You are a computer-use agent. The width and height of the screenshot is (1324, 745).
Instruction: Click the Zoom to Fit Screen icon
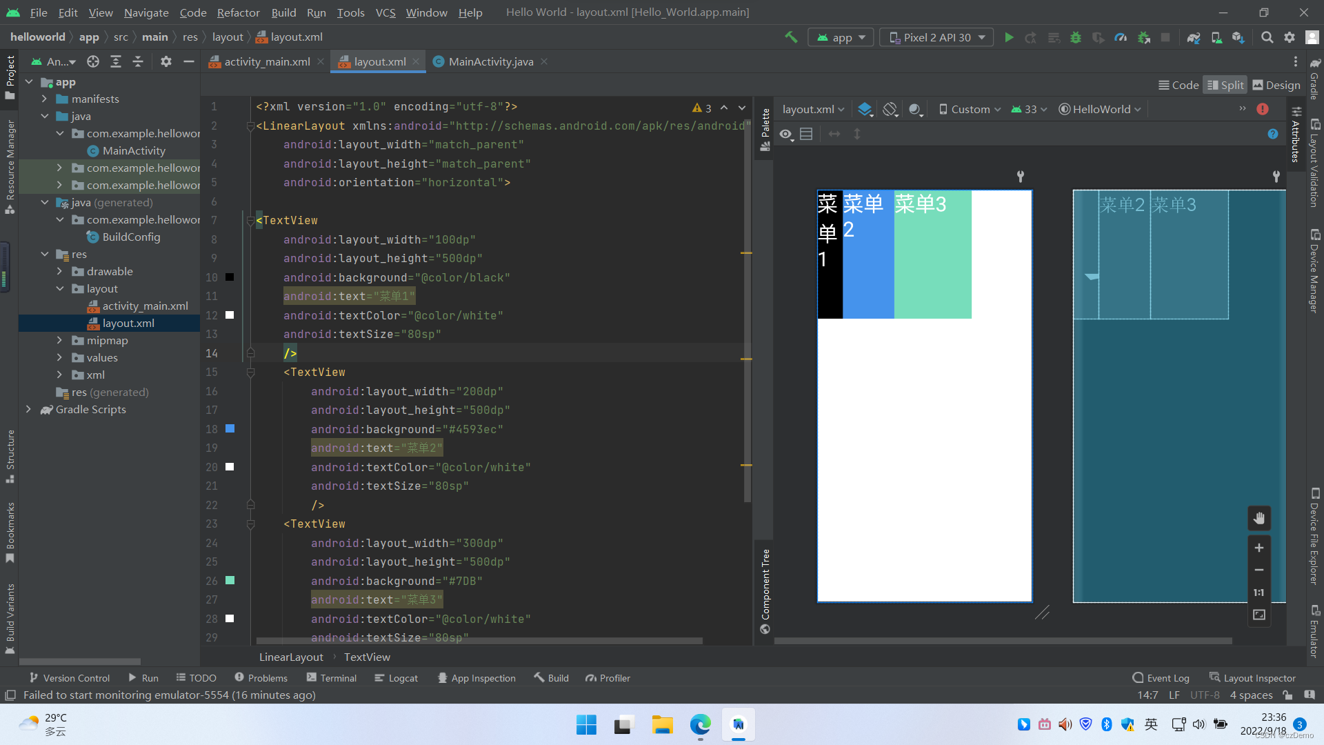[x=1259, y=615]
